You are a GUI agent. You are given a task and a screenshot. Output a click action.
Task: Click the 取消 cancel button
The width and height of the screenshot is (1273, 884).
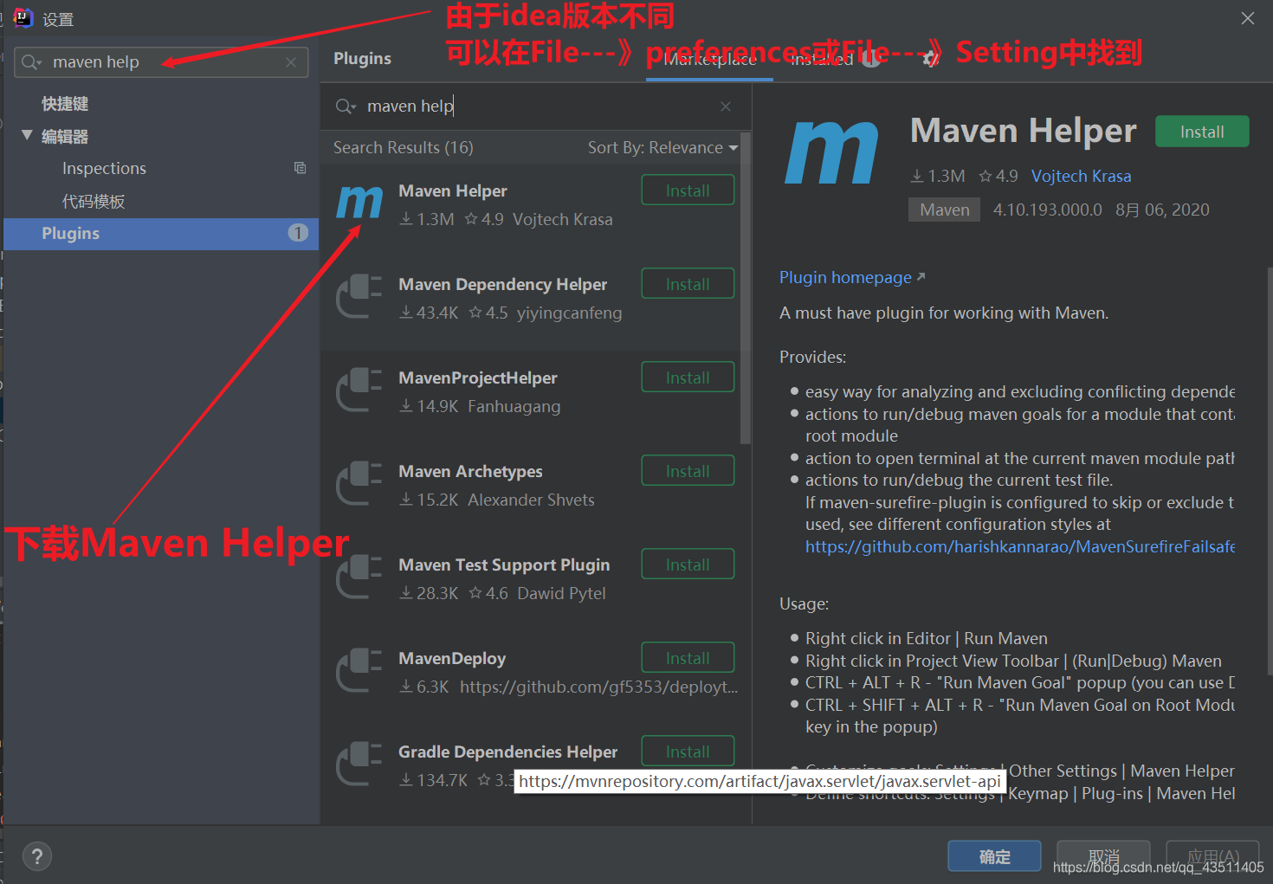[1103, 856]
